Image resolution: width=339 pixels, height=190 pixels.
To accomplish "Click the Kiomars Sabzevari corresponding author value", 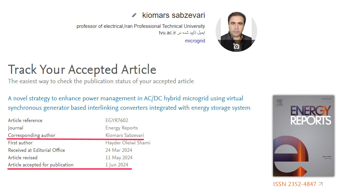I will [125, 135].
